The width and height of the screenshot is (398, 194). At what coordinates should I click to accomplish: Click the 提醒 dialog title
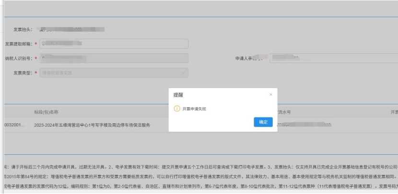point(178,95)
